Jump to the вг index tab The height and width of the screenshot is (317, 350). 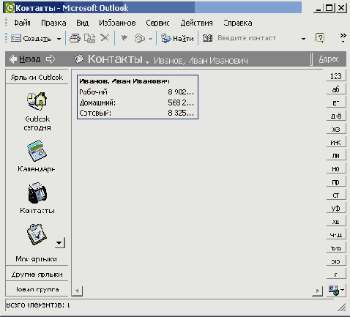(x=336, y=102)
